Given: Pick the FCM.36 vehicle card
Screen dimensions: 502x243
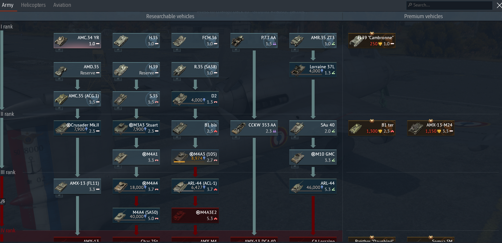Looking at the screenshot, I should click(195, 41).
